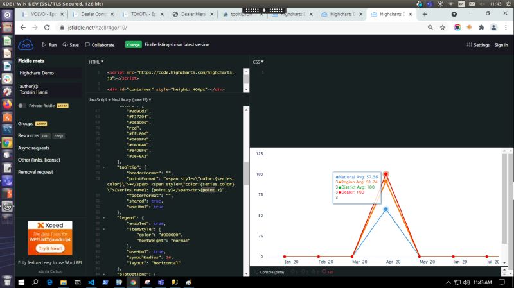Switch to the Dealer Hier browser tab
514x288 pixels.
(x=193, y=14)
